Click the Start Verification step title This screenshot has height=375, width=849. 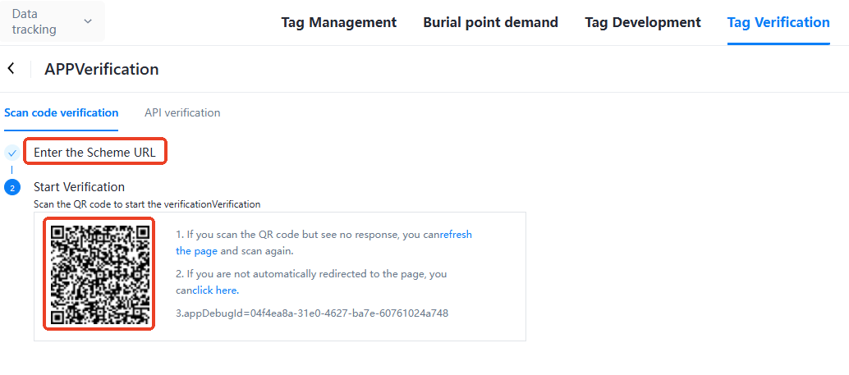pyautogui.click(x=79, y=187)
